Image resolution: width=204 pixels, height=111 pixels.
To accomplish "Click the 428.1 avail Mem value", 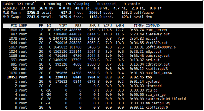I will click(126, 17).
